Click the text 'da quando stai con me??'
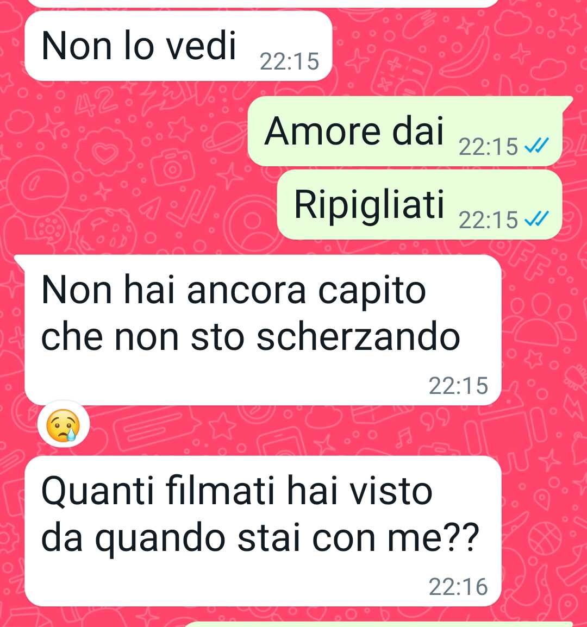587x627 pixels. click(x=260, y=538)
